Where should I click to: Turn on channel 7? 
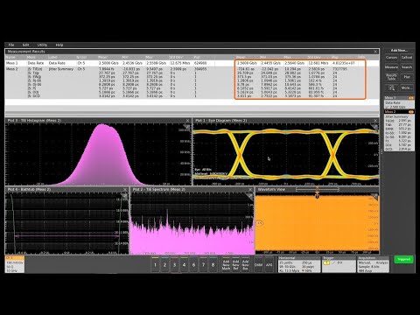[x=203, y=264]
